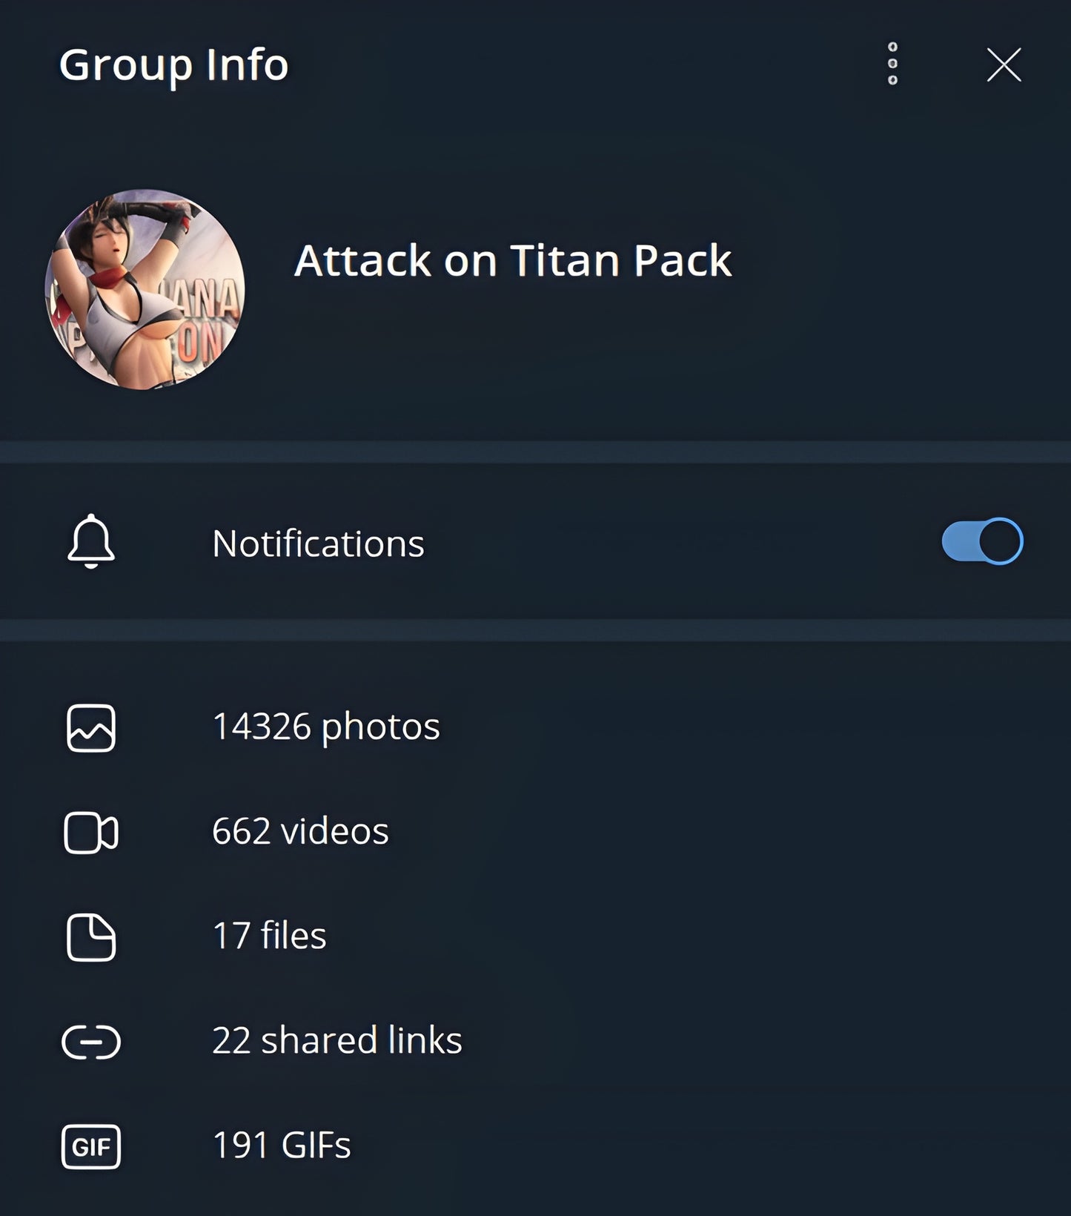Click the group avatar picture
This screenshot has height=1216, width=1071.
coord(145,289)
